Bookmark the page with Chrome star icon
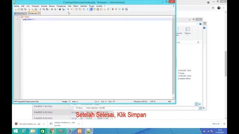This screenshot has width=239, height=134. pyautogui.click(x=213, y=8)
